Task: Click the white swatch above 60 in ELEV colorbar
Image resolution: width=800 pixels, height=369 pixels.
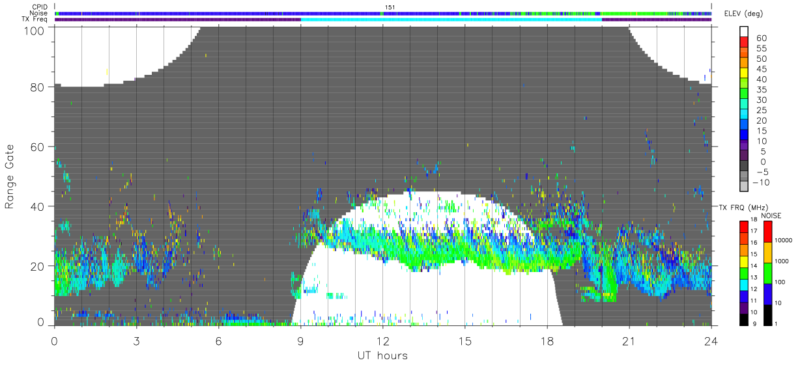Action: (x=745, y=32)
